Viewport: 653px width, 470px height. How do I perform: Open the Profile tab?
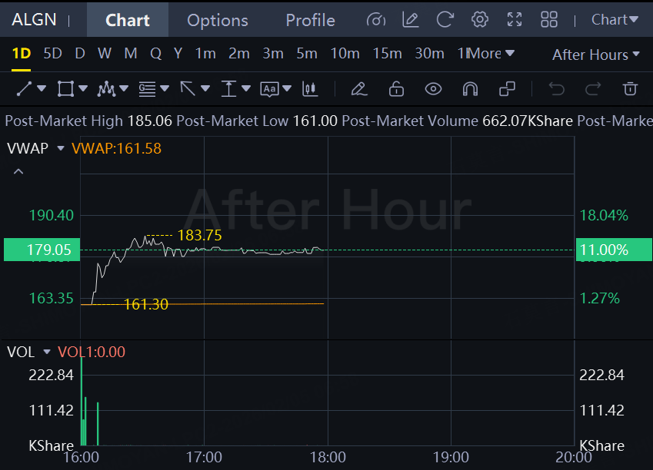click(x=310, y=20)
